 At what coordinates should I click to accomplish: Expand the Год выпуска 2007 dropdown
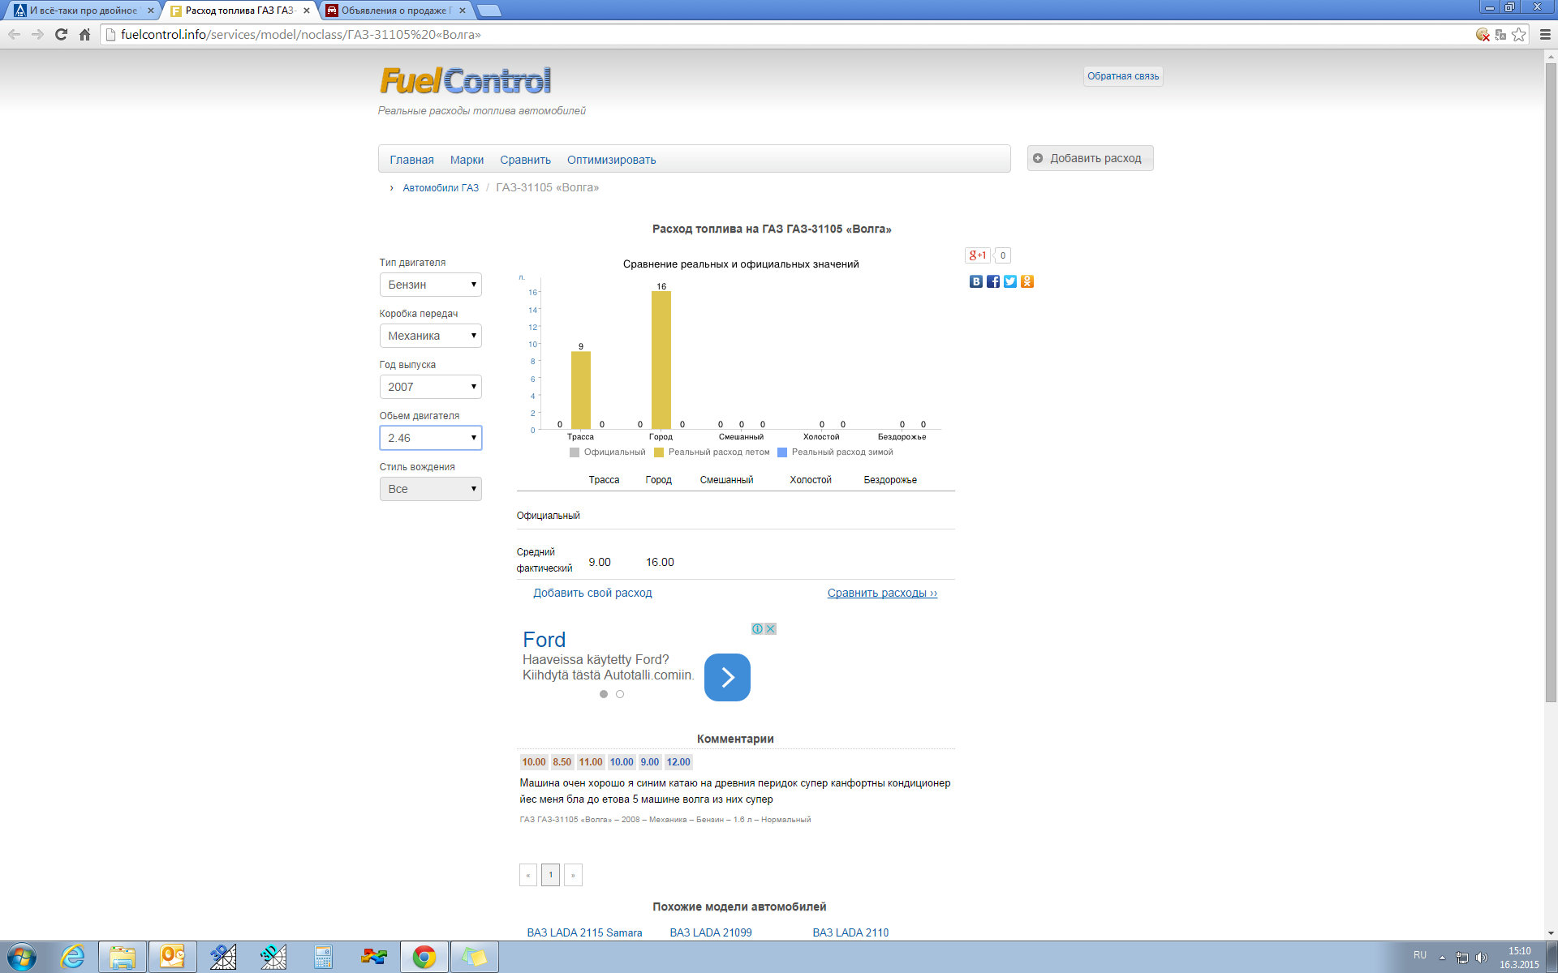(431, 387)
